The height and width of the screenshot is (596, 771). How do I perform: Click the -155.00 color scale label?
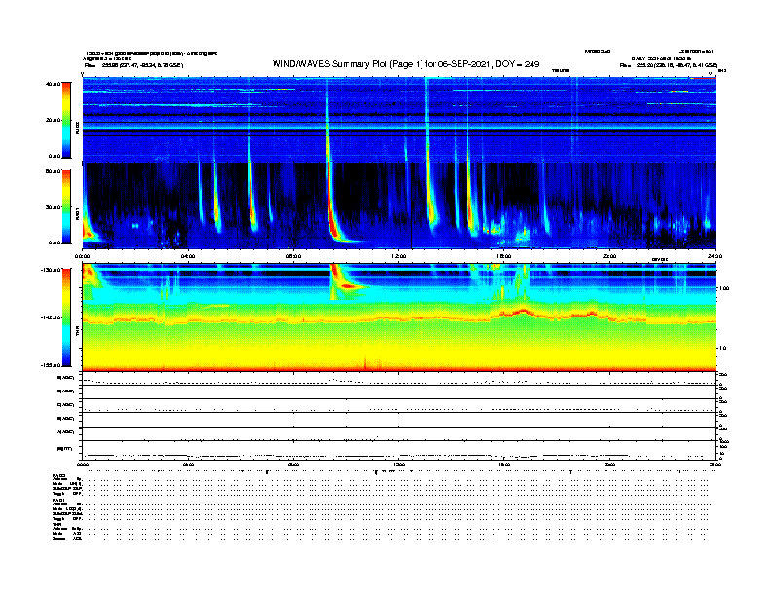click(x=51, y=365)
